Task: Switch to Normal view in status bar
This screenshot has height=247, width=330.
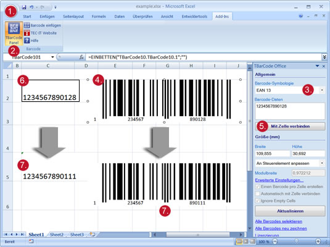Action: click(239, 241)
